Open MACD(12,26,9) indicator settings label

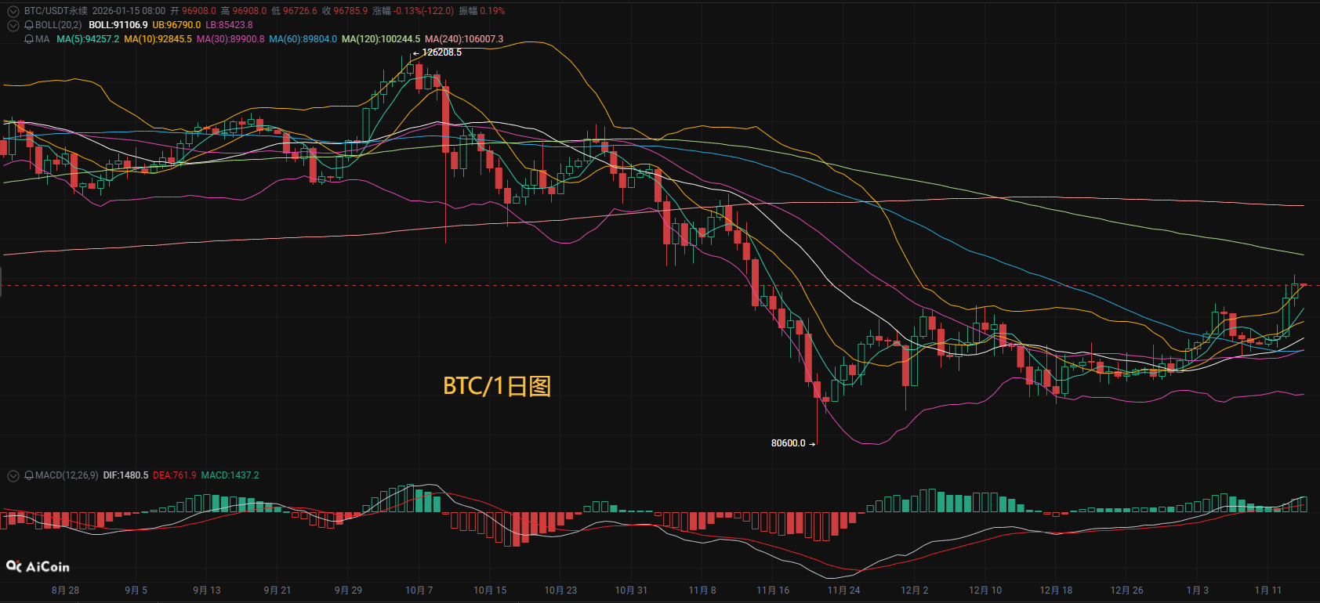point(67,475)
